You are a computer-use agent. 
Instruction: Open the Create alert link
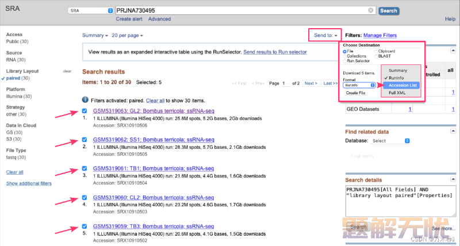[x=129, y=19]
